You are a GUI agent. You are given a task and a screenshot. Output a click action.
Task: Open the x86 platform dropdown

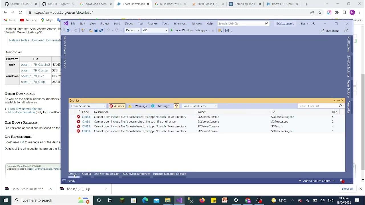tap(155, 30)
